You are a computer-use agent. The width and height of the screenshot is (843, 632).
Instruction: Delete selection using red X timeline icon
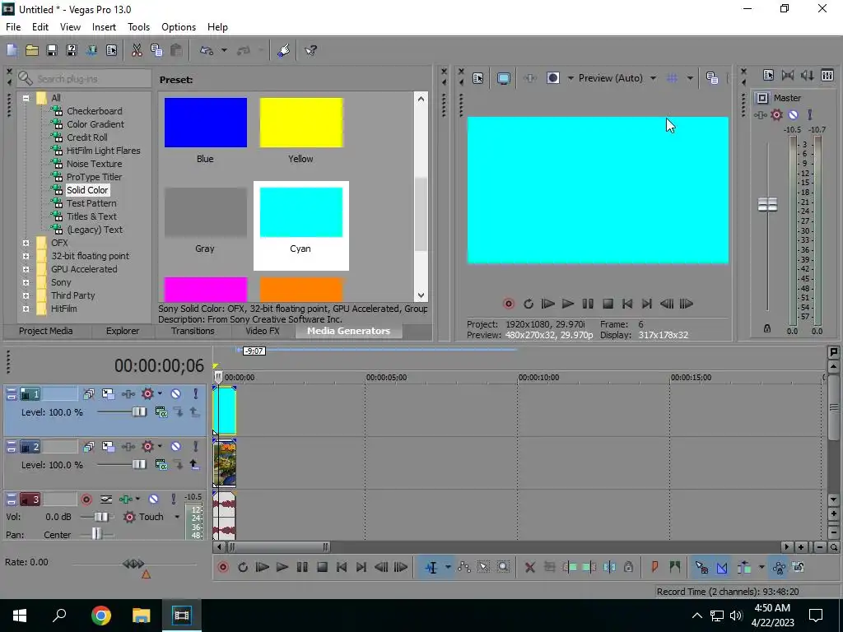530,568
